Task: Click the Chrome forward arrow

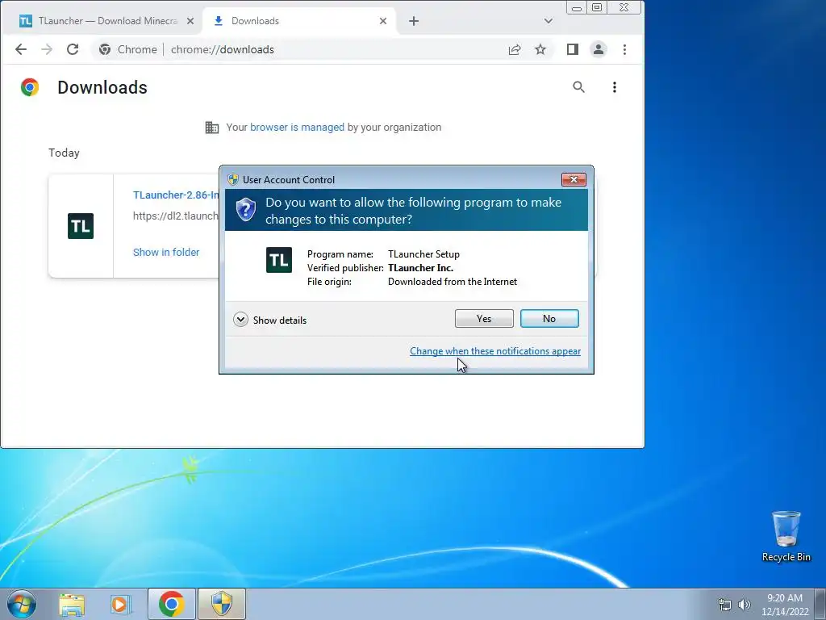Action: click(x=47, y=49)
